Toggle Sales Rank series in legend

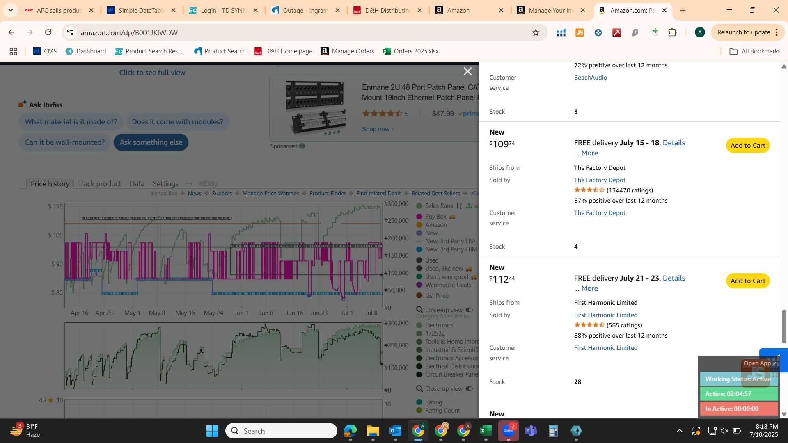pyautogui.click(x=435, y=206)
